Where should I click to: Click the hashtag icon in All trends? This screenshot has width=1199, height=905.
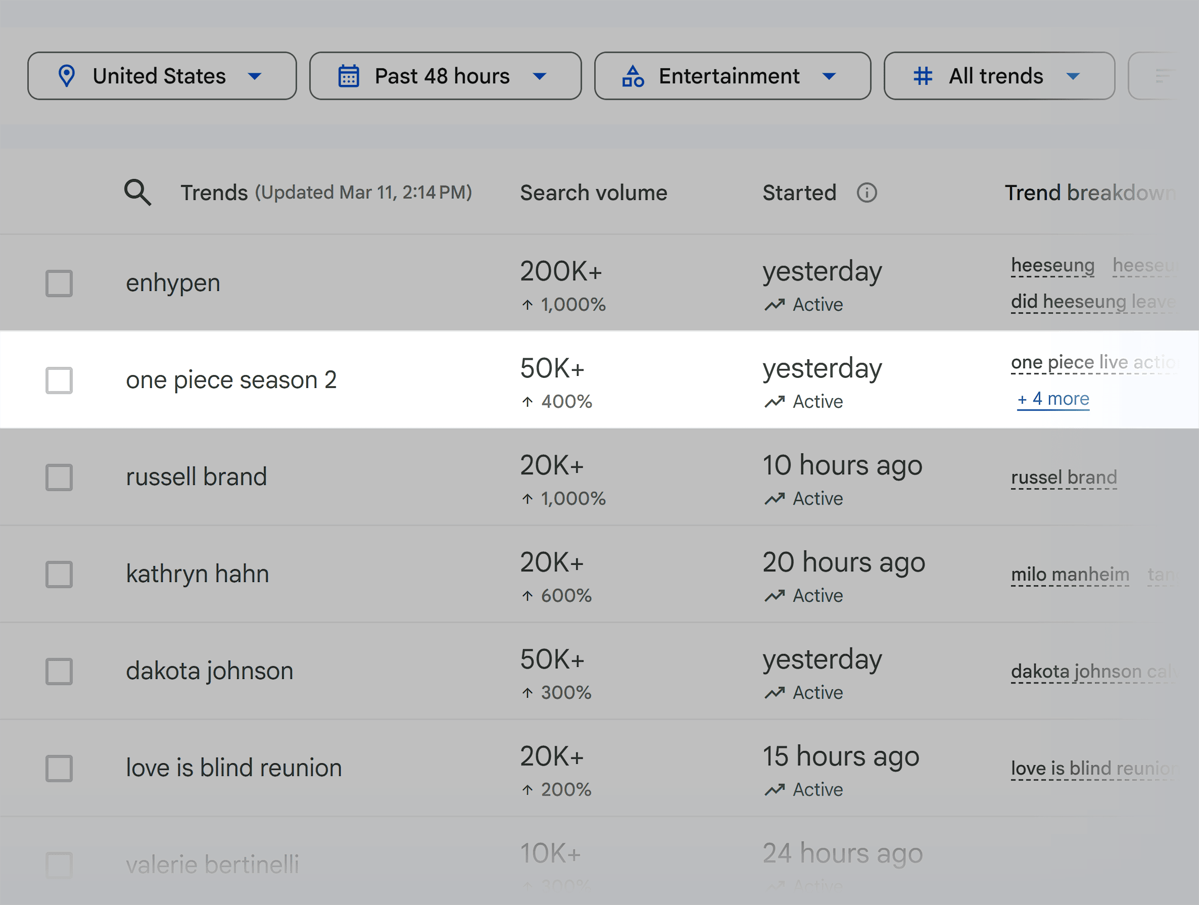click(x=923, y=76)
